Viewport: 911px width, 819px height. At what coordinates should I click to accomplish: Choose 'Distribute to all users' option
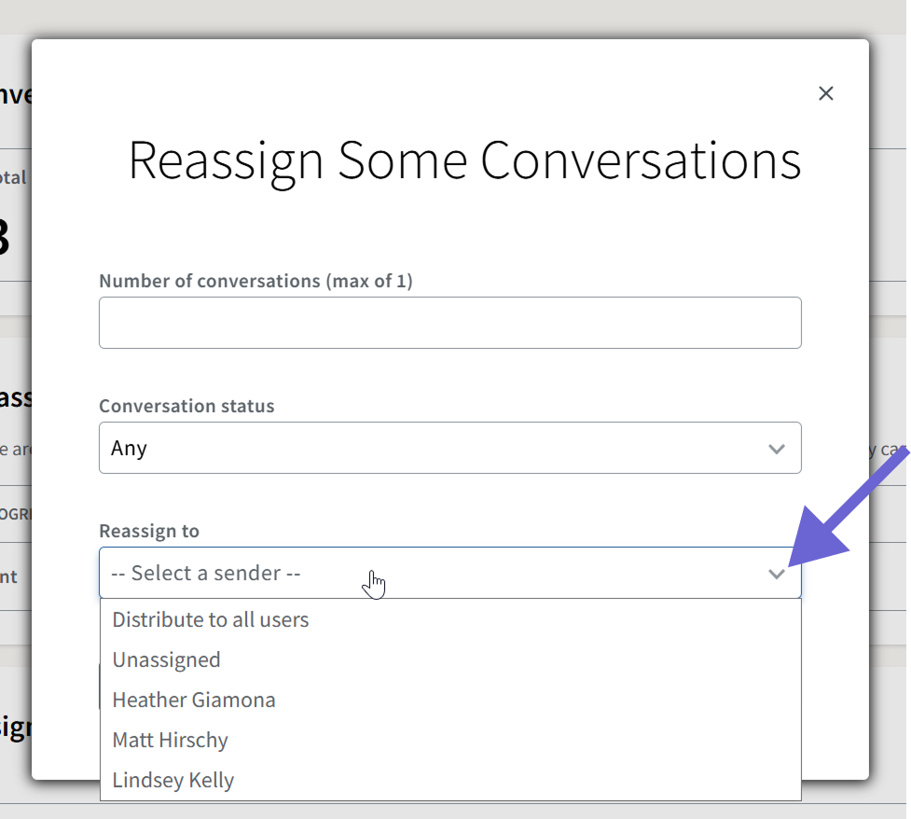coord(450,619)
